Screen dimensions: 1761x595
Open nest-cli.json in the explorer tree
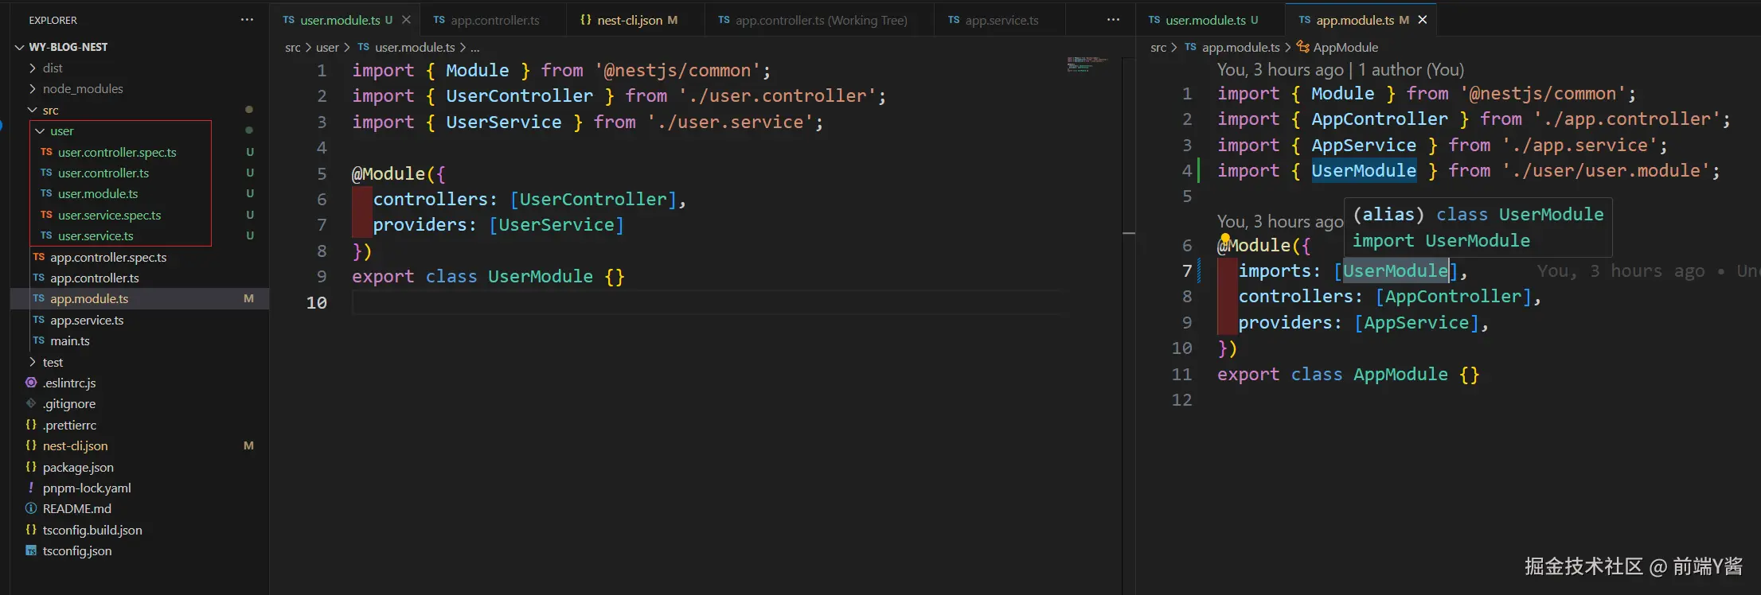click(x=75, y=445)
